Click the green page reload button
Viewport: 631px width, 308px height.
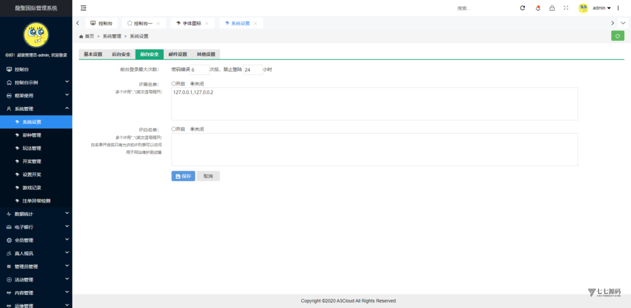[617, 36]
